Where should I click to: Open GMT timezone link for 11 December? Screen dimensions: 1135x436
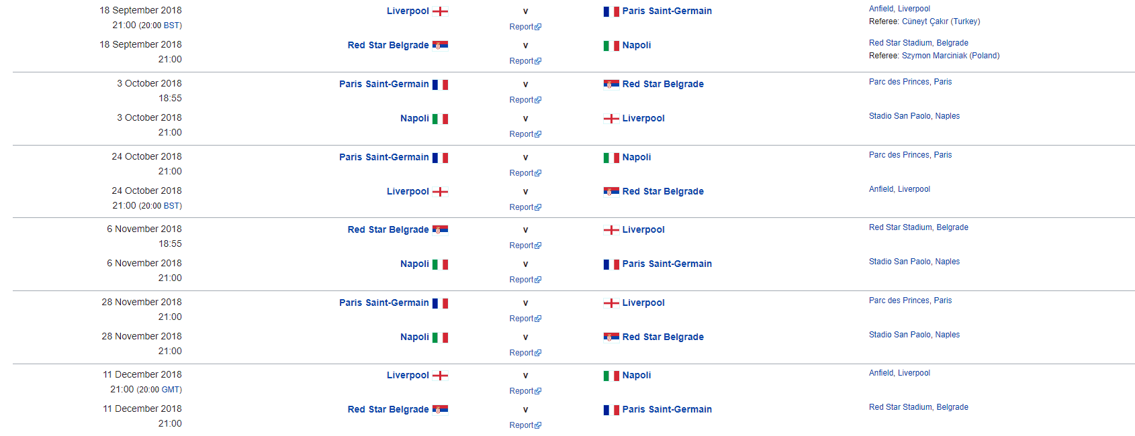tap(171, 390)
